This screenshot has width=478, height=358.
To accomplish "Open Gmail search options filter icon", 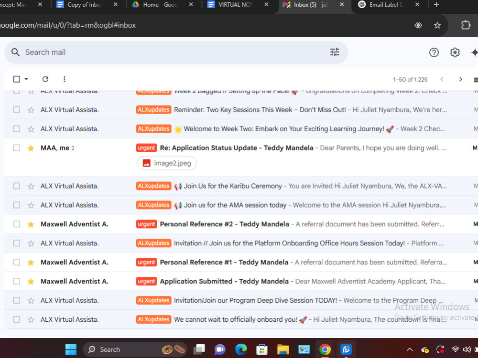I will (x=335, y=52).
